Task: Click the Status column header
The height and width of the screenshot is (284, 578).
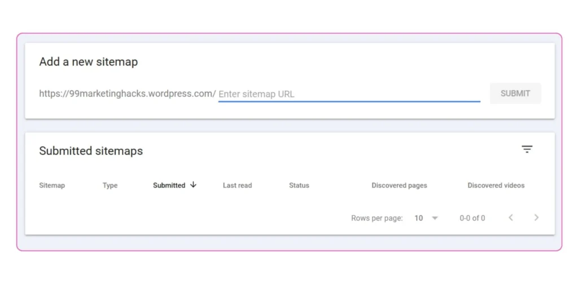Action: 299,185
